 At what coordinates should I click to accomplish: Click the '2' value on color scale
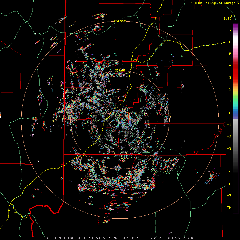(x=230, y=89)
